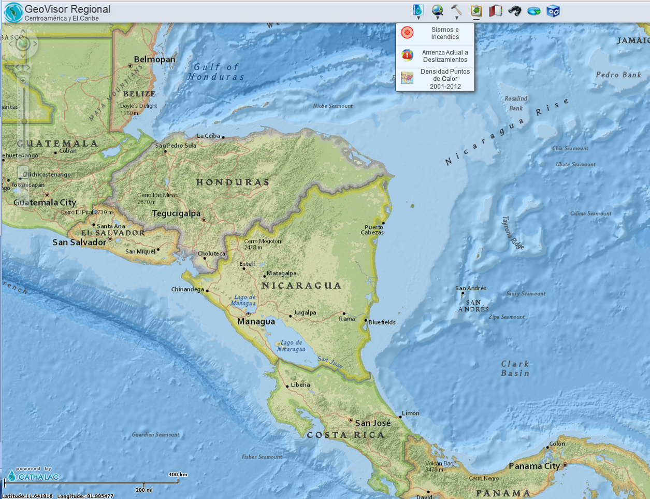Image resolution: width=650 pixels, height=499 pixels.
Task: Pan map right with navigation arrow
Action: 35,44
